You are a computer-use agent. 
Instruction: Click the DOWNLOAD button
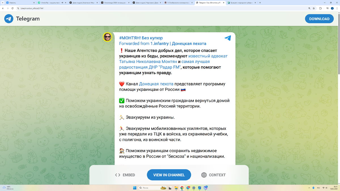tap(319, 18)
